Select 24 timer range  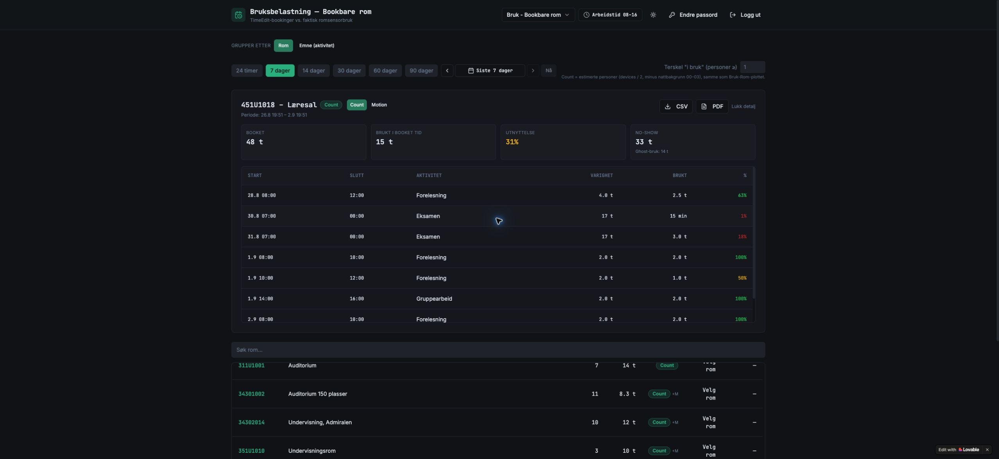(x=247, y=71)
